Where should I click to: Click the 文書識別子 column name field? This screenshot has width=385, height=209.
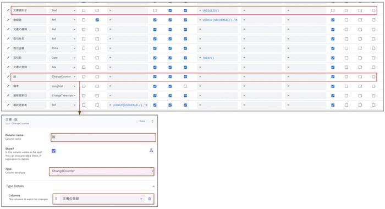point(29,10)
